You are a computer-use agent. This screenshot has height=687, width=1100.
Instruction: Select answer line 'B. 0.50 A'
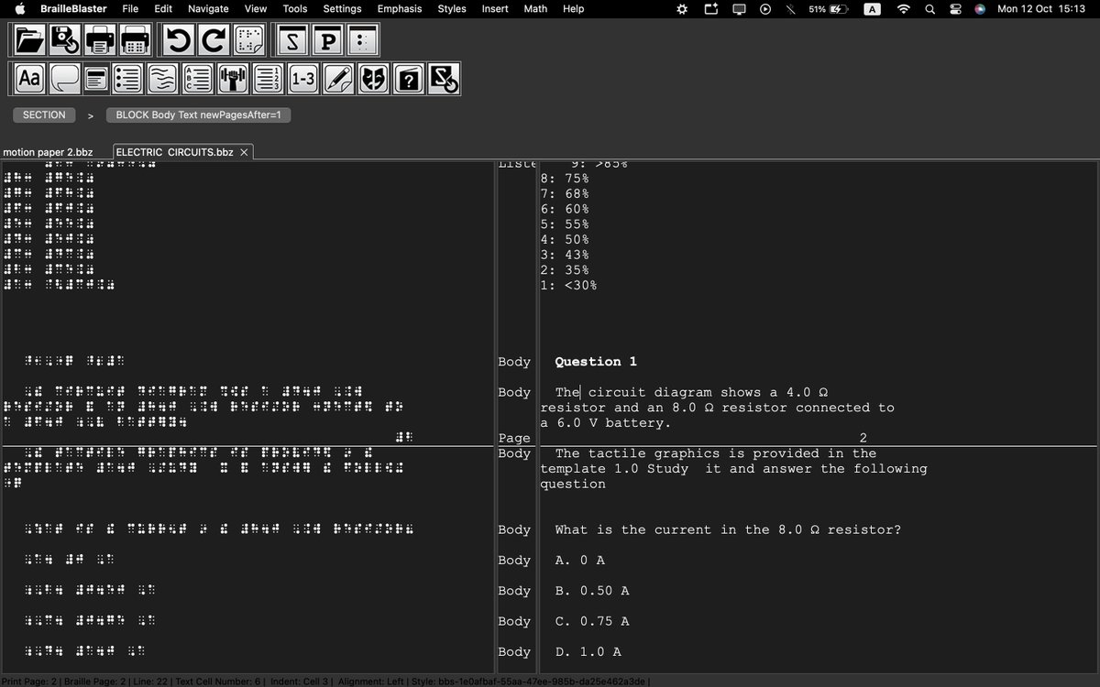(592, 591)
